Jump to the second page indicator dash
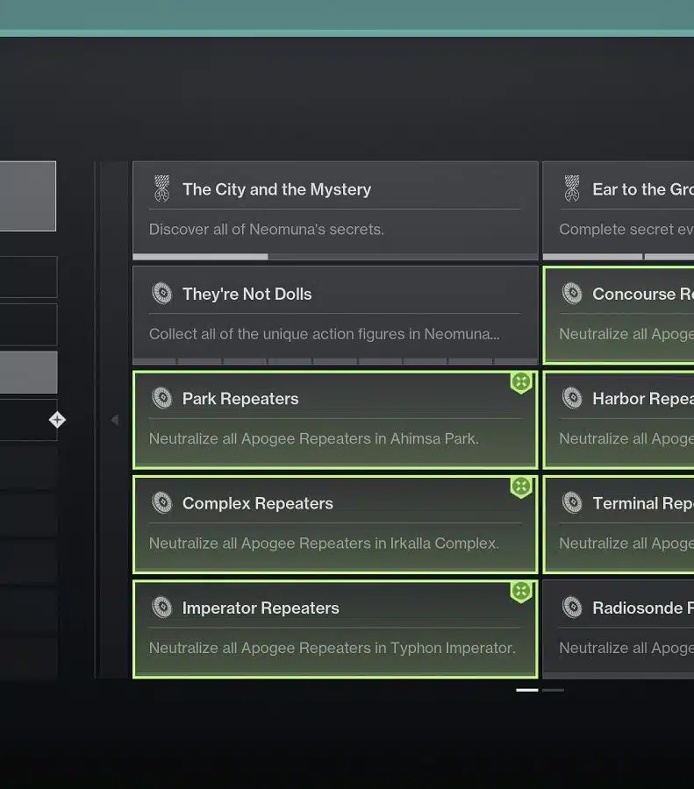Image resolution: width=694 pixels, height=789 pixels. point(553,690)
